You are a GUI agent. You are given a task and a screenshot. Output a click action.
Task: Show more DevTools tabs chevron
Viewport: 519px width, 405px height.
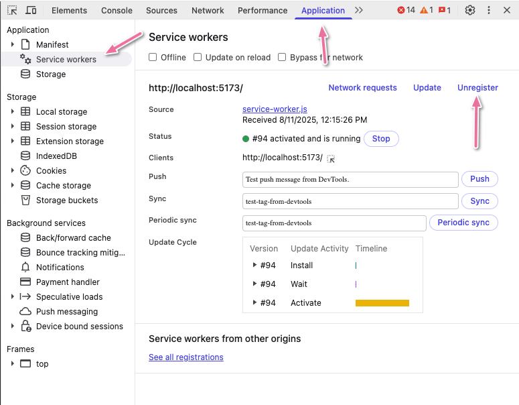coord(359,10)
